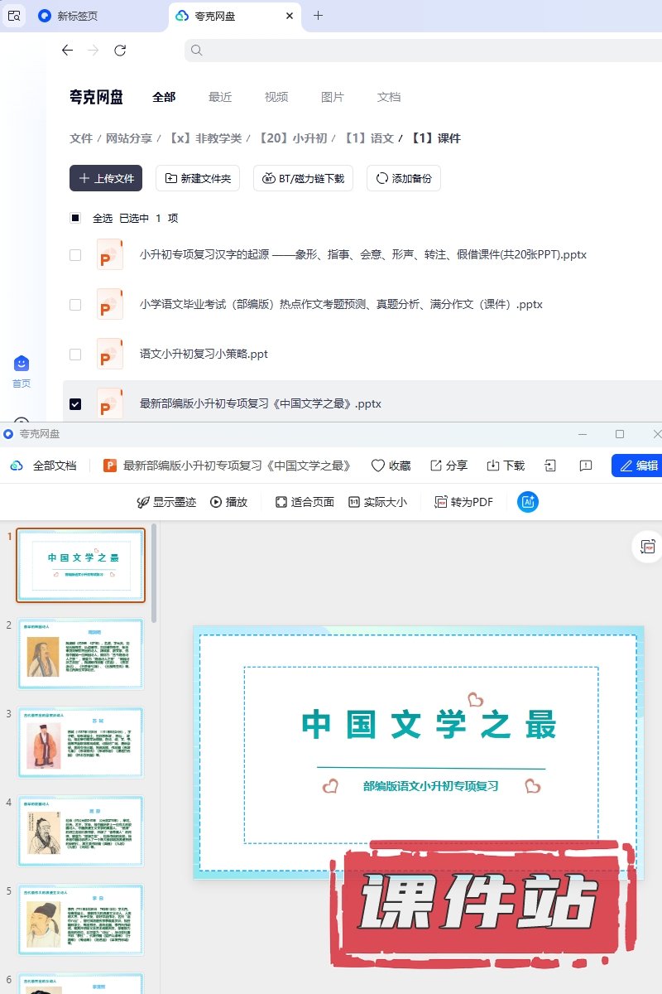The height and width of the screenshot is (994, 662).
Task: Click the 首页 home sidebar icon
Action: click(22, 370)
